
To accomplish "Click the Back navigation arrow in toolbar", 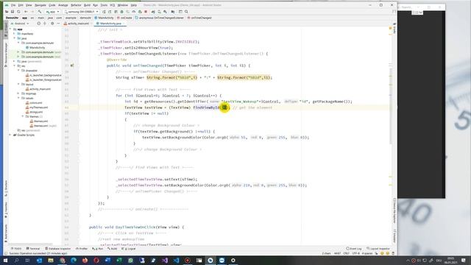I will [x=26, y=12].
